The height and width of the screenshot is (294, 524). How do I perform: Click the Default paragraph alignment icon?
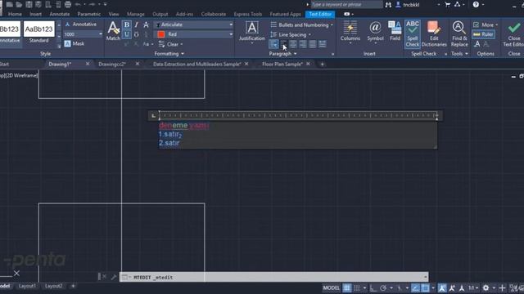273,44
